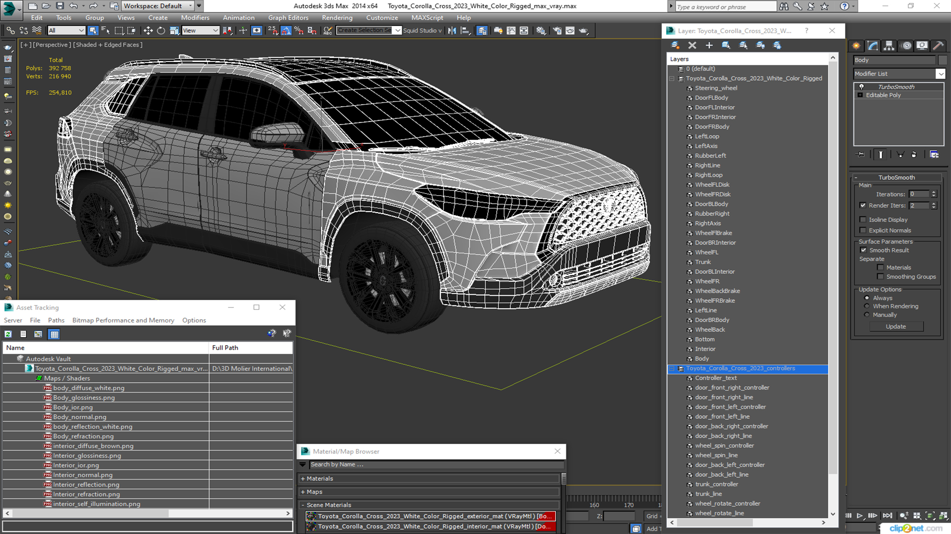The height and width of the screenshot is (534, 951).
Task: Open the Create command panel tab
Action: coord(856,45)
